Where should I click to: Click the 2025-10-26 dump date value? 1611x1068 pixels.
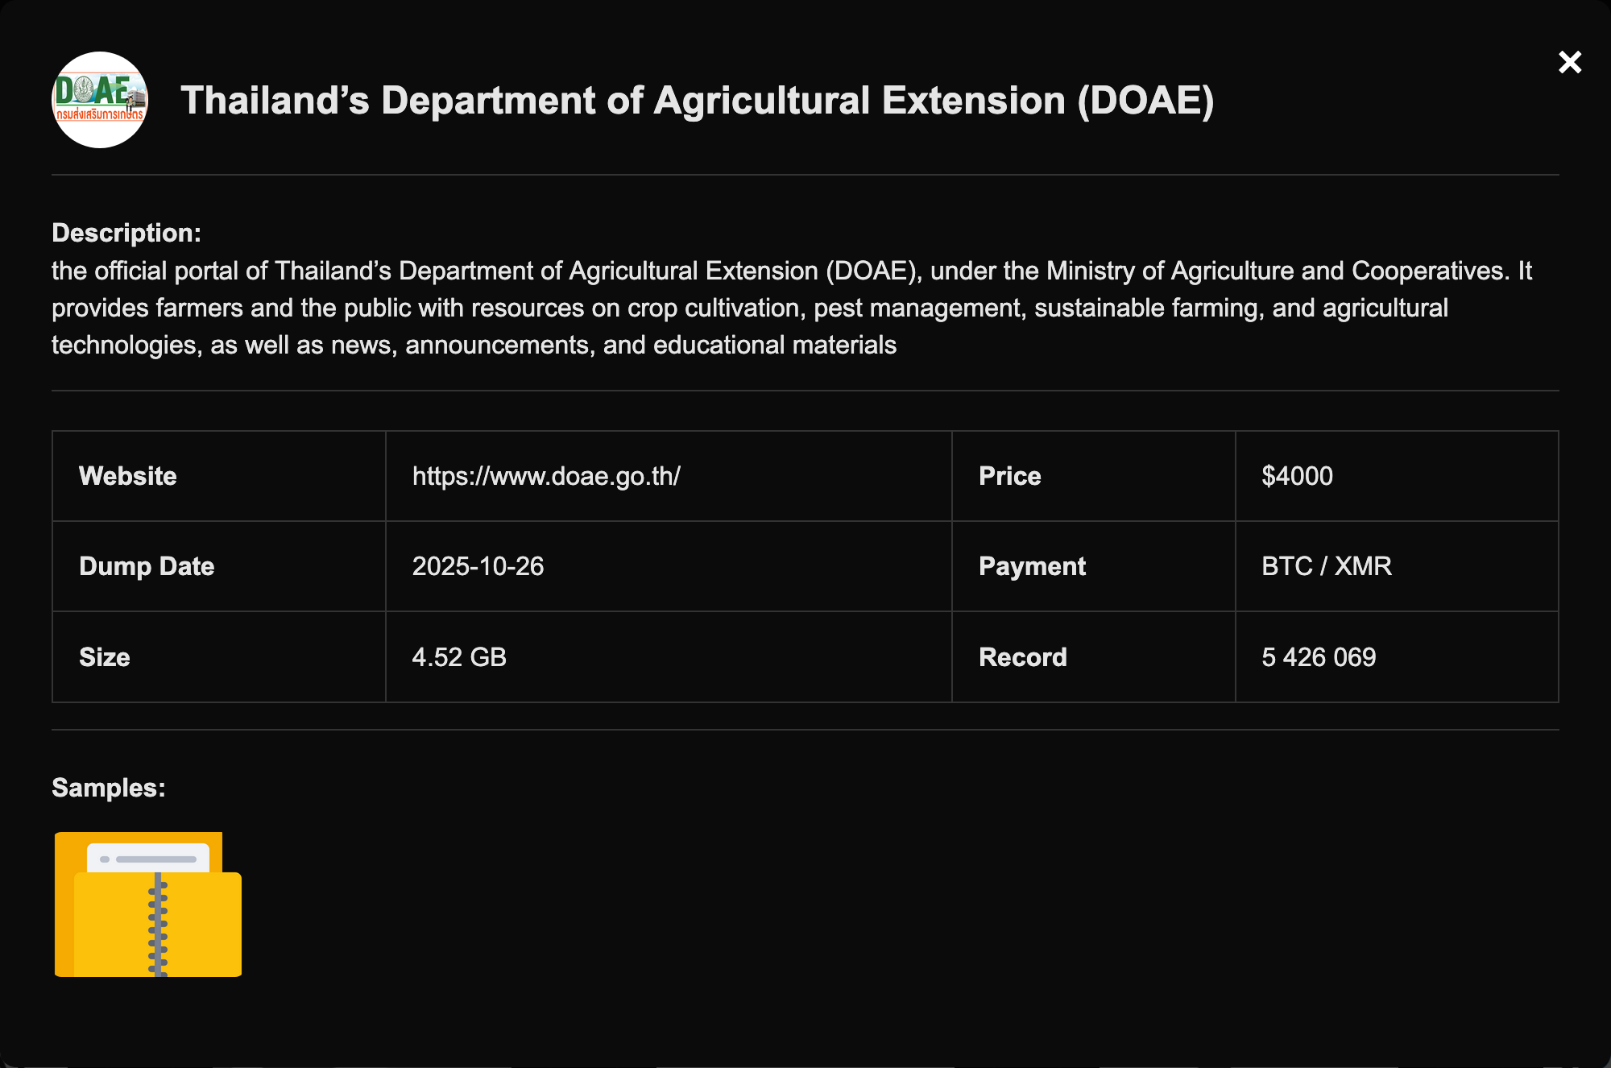point(478,566)
